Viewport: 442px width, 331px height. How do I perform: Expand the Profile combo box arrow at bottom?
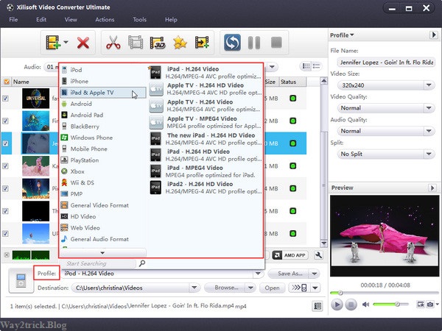[x=258, y=274]
